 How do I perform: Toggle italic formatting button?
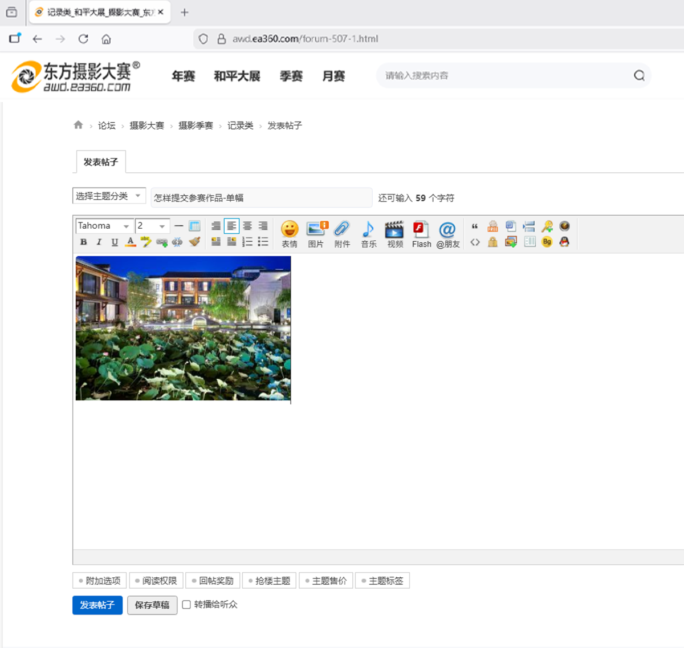pyautogui.click(x=99, y=242)
